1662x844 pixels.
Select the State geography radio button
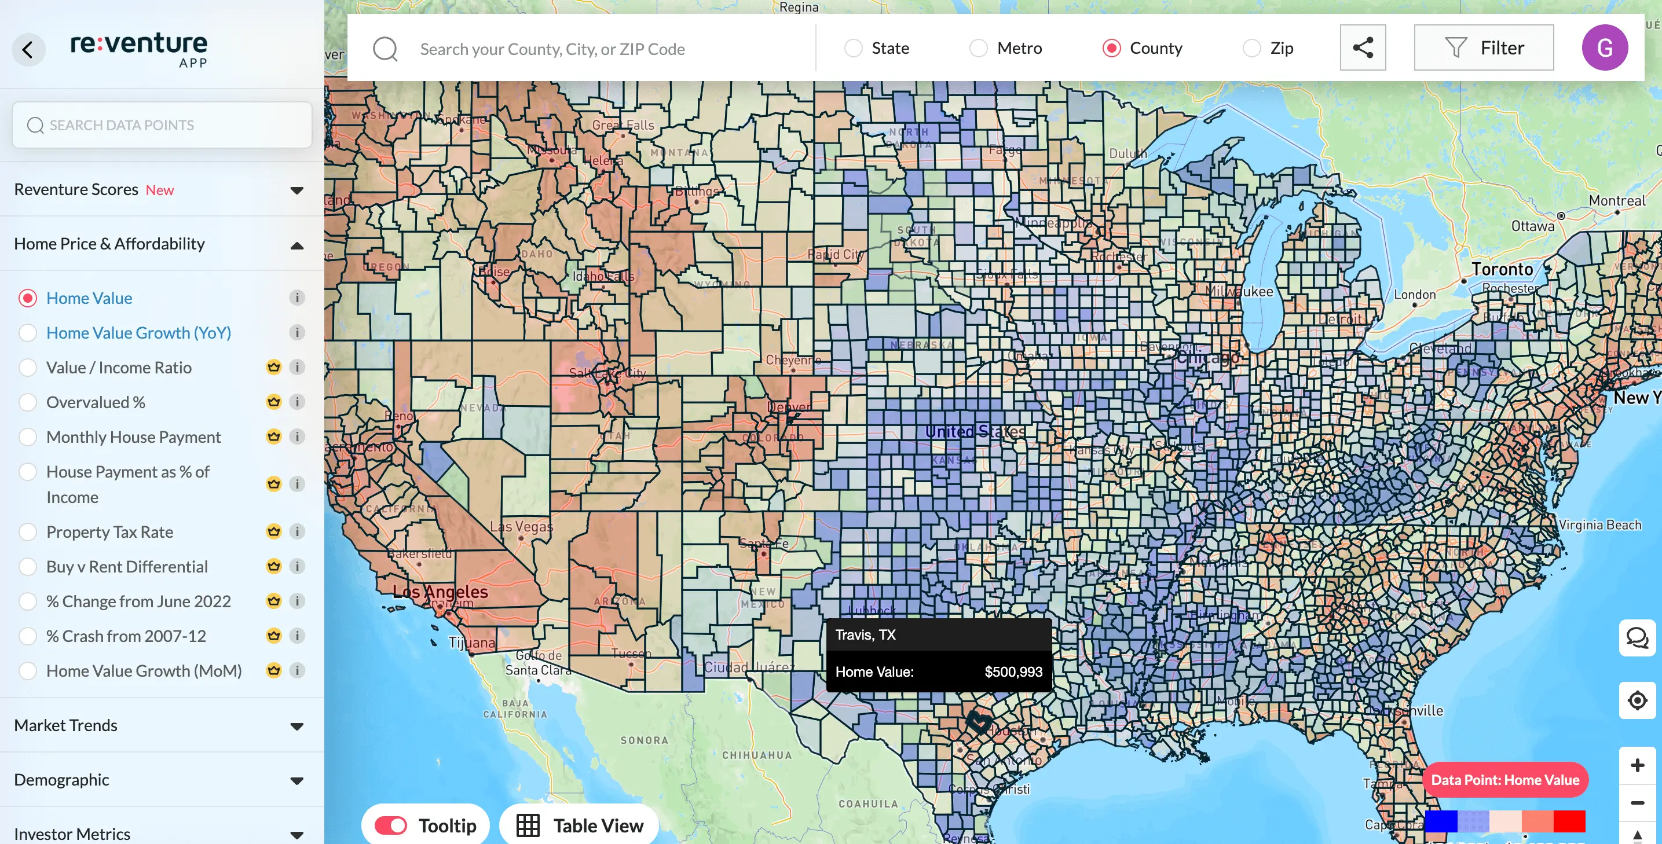coord(854,49)
